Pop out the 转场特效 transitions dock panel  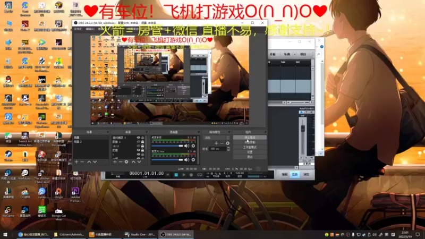point(229,132)
